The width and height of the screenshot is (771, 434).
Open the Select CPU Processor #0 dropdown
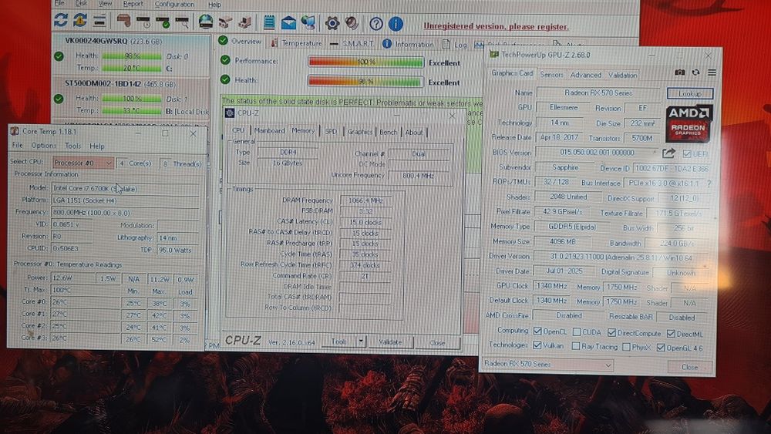click(83, 163)
